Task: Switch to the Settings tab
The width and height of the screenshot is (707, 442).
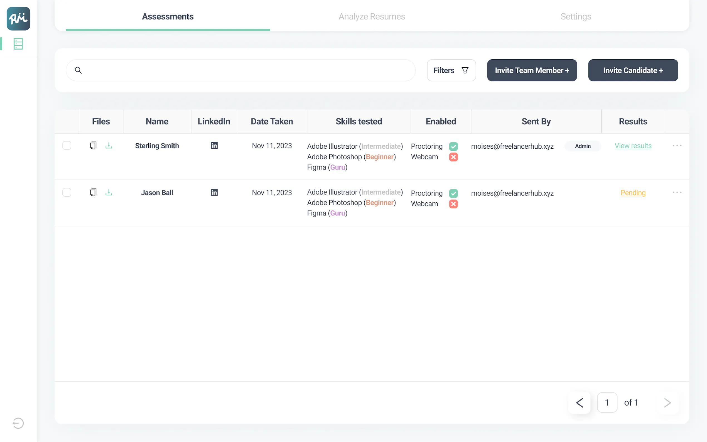Action: pos(575,16)
